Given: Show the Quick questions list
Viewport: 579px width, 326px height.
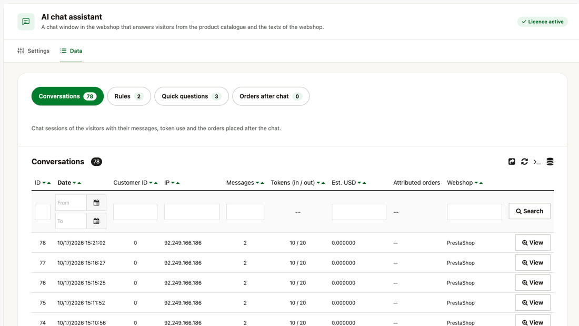Looking at the screenshot, I should [191, 96].
